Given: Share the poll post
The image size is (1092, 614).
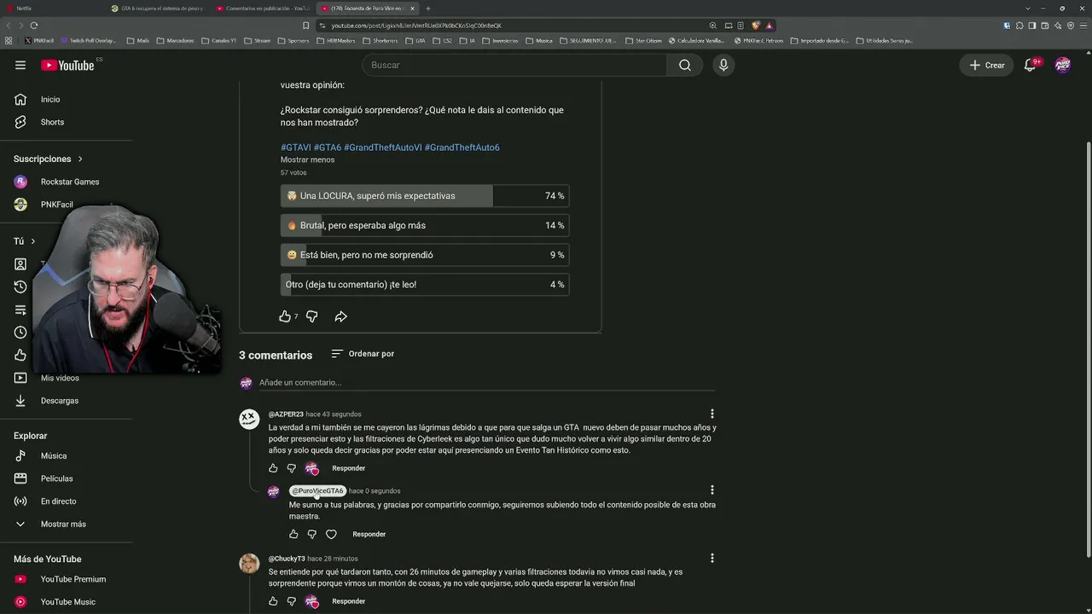Looking at the screenshot, I should coord(340,316).
